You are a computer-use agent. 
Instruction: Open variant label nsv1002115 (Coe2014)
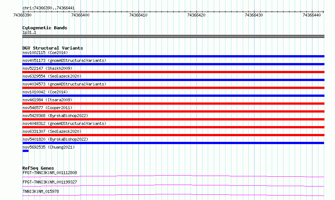[x=45, y=53]
